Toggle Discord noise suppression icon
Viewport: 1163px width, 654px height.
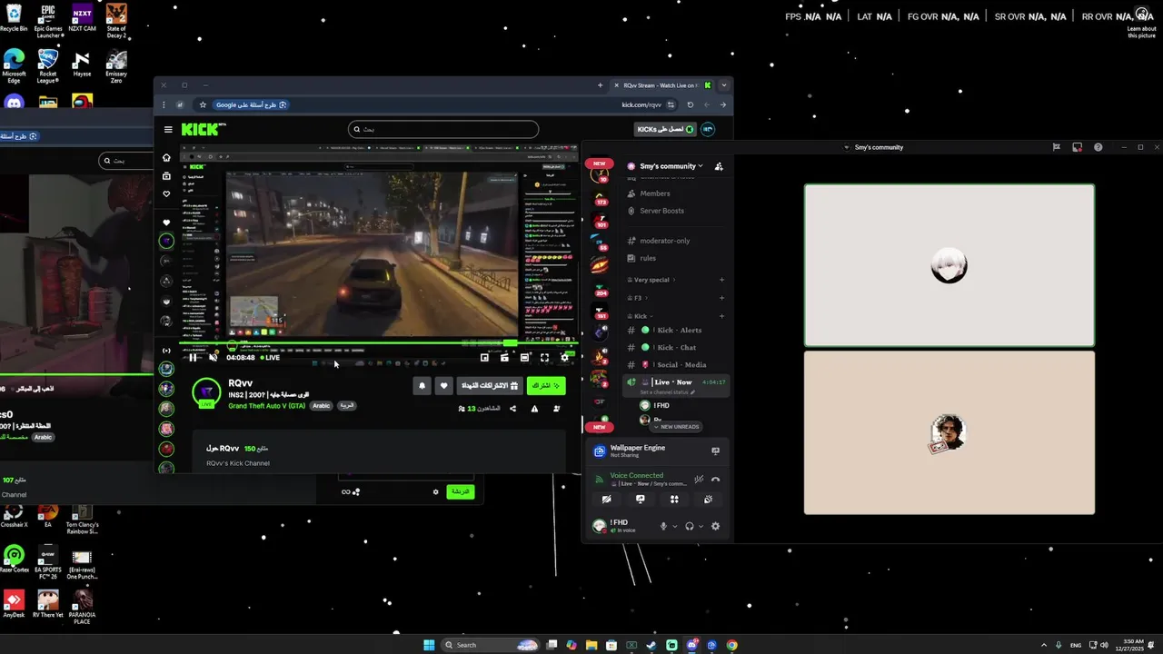(698, 480)
